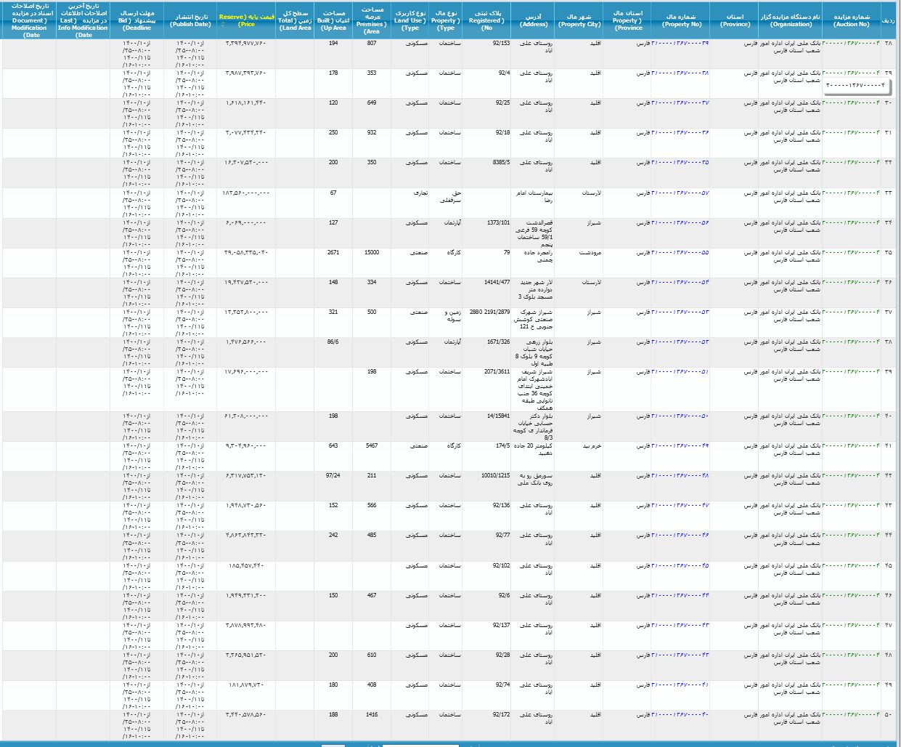Screen dimensions: 901x747
Task: Click the Address cell in row 39
Action: point(534,389)
